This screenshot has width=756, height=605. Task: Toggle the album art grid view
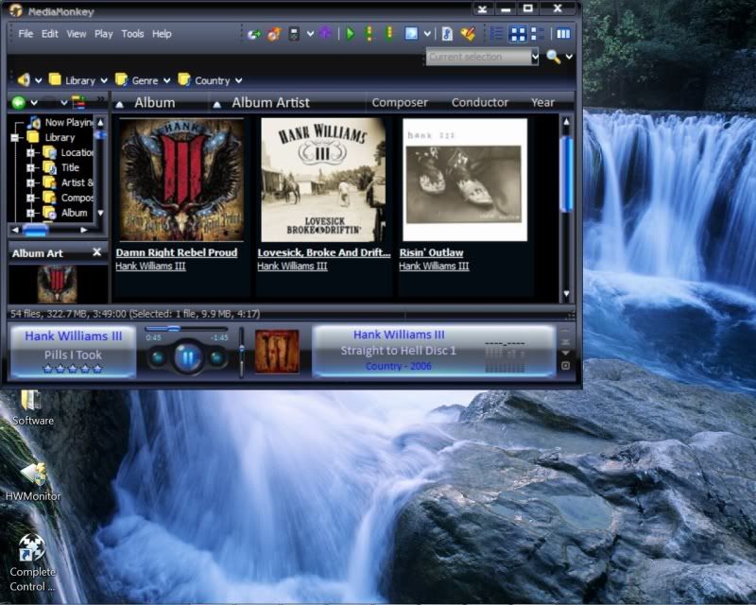[518, 34]
